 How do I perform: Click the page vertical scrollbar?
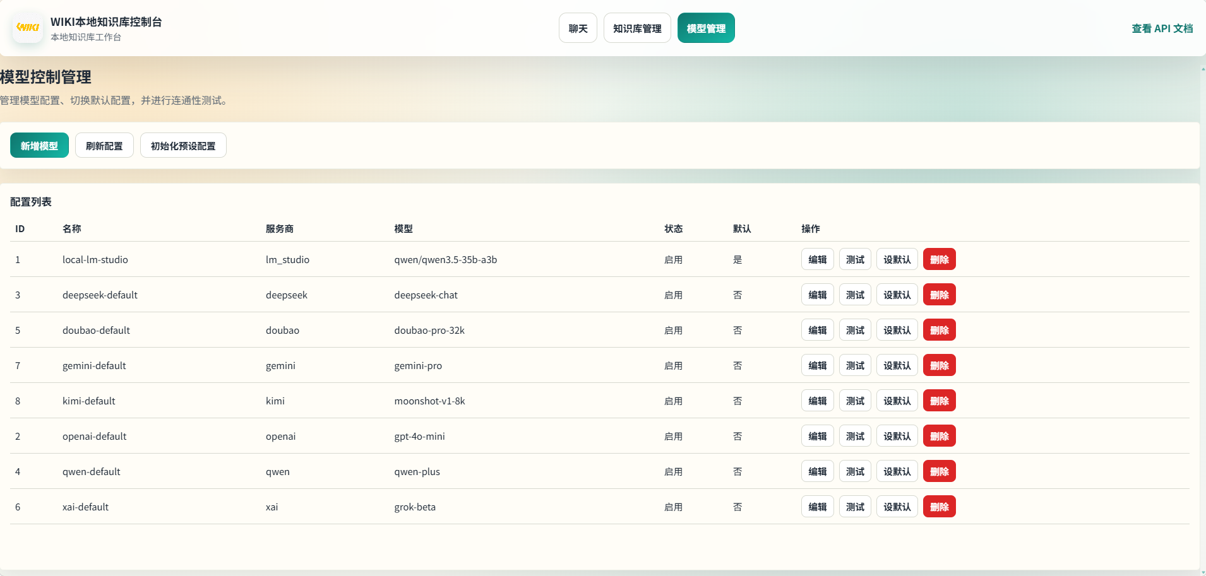[x=1203, y=315]
